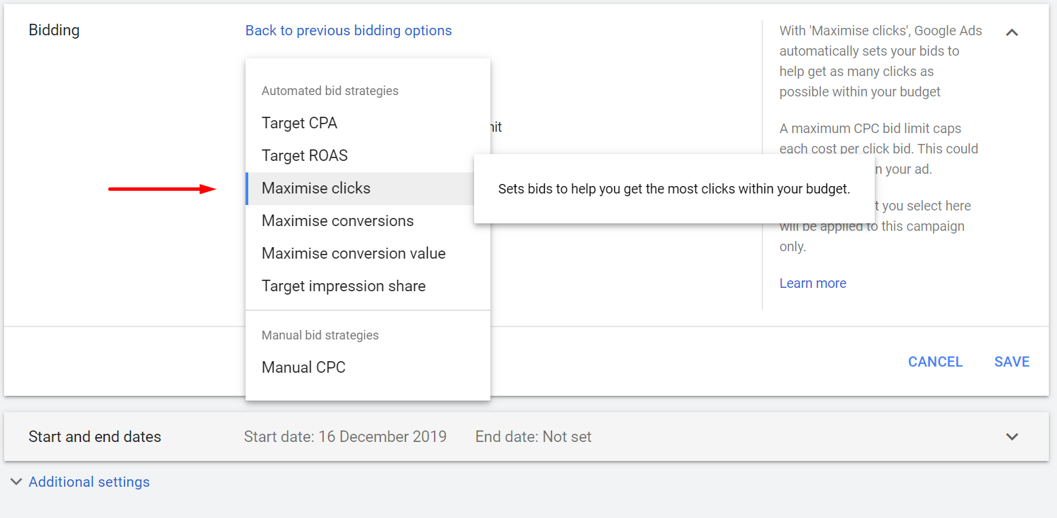Image resolution: width=1057 pixels, height=518 pixels.
Task: Collapse the Additional settings section
Action: 88,481
